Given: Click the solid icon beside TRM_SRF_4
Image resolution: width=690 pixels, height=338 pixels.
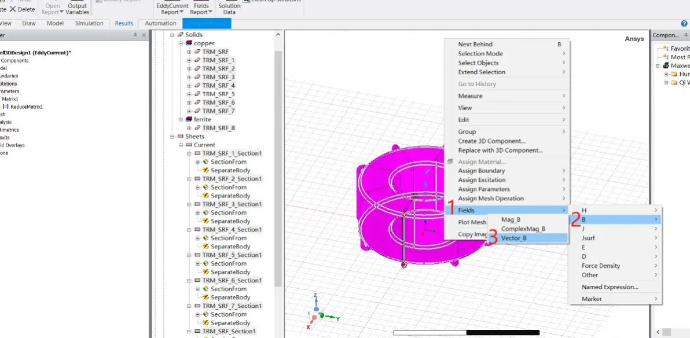Looking at the screenshot, I should [197, 86].
